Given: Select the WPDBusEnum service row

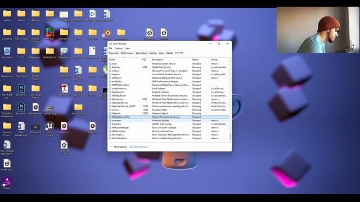Looking at the screenshot, I should point(169,96).
